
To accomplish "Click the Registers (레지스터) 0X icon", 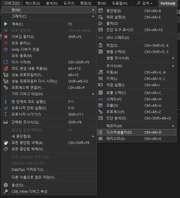I will pyautogui.click(x=101, y=139).
